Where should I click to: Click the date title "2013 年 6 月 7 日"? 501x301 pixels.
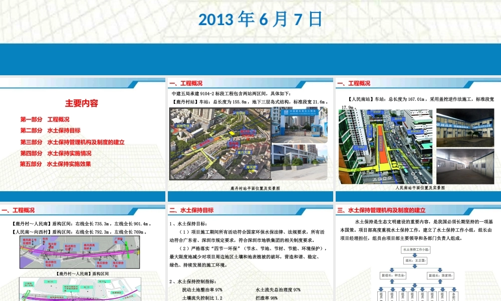(250, 20)
